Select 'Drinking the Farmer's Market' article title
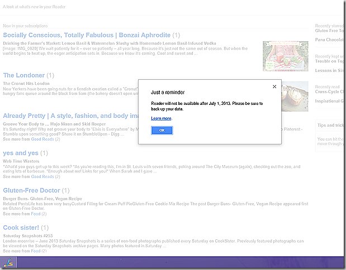346x270 pixels. tap(110, 44)
